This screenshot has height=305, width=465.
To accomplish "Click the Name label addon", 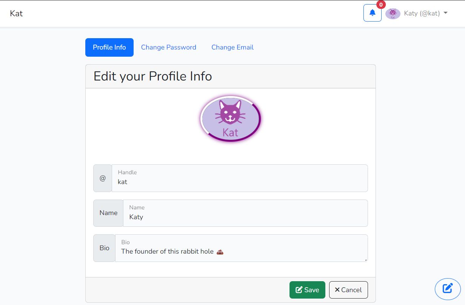I will point(108,213).
